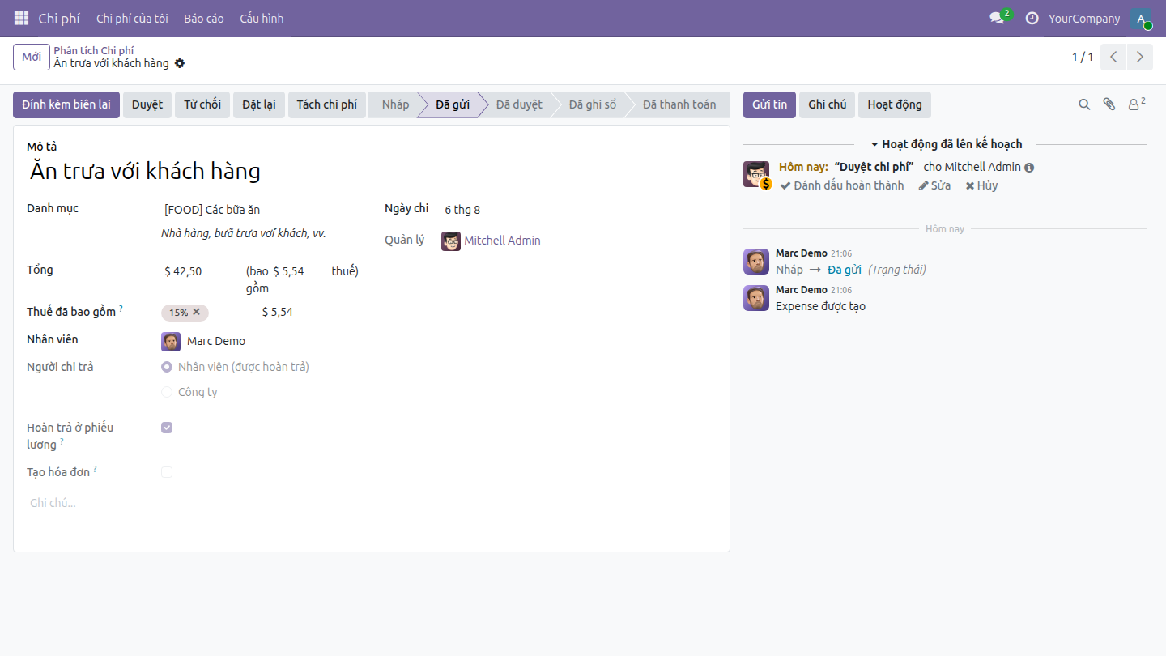This screenshot has height=656, width=1166.
Task: Remove the 15% tax tag
Action: [x=196, y=312]
